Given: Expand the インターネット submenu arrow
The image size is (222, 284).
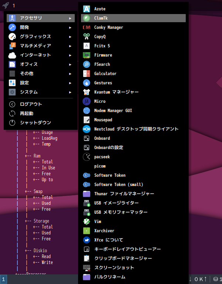Looking at the screenshot, I should coord(70,55).
